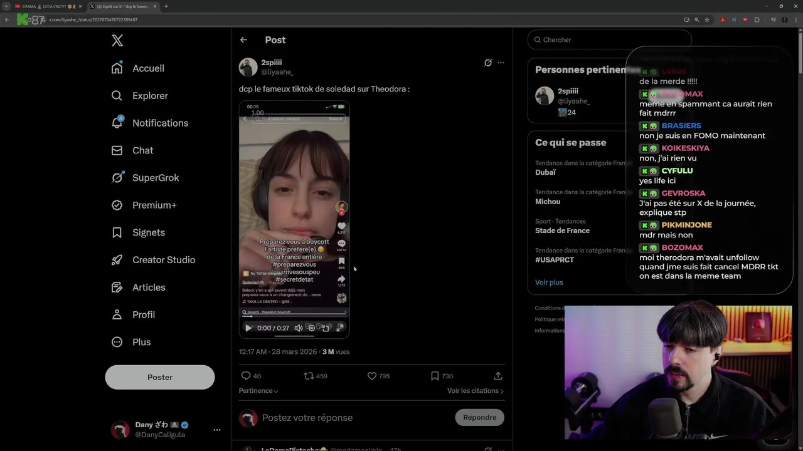Bookmark this page with the star icon
This screenshot has height=451, width=803.
[x=707, y=20]
